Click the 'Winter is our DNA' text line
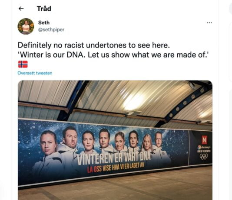This screenshot has width=232, height=200. 113,55
